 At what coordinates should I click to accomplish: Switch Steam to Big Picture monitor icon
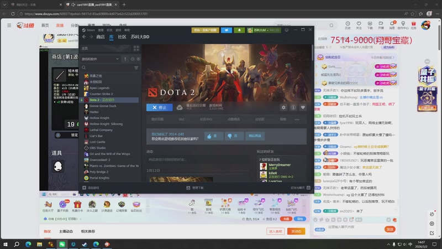[x=286, y=30]
